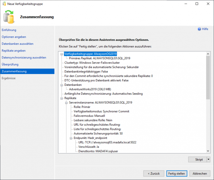Collapse Serverinstanzname ALWAYSONSQL03\SQL_2019 node
This screenshot has height=180, width=214.
pos(66,103)
